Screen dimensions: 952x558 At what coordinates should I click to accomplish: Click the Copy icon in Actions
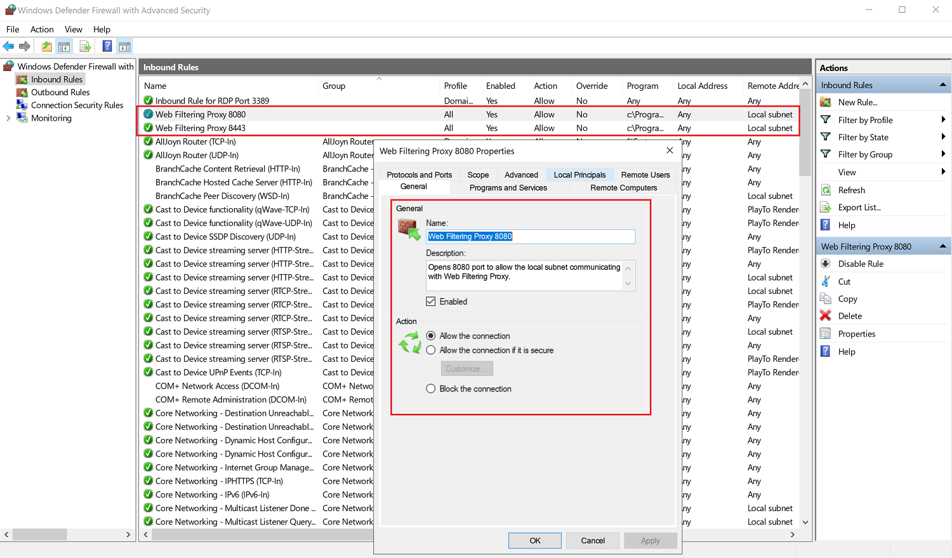[x=826, y=298]
